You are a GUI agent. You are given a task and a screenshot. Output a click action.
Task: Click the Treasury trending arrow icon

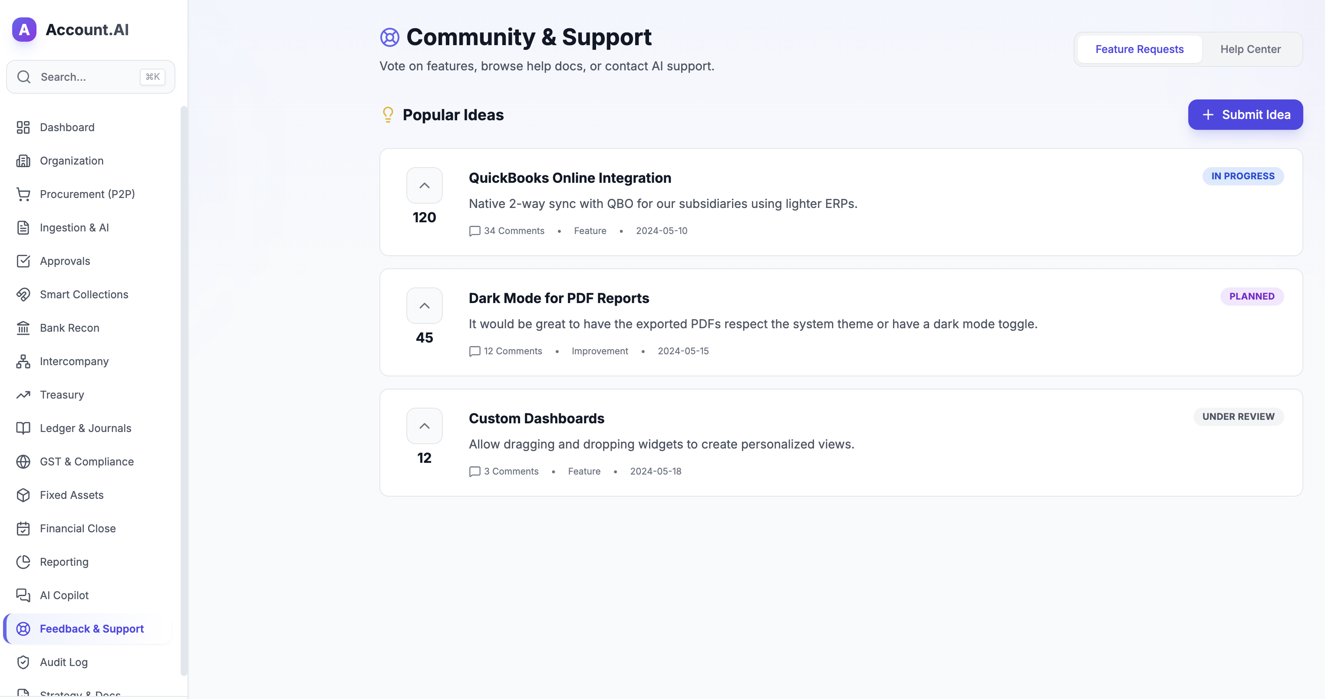(x=23, y=395)
